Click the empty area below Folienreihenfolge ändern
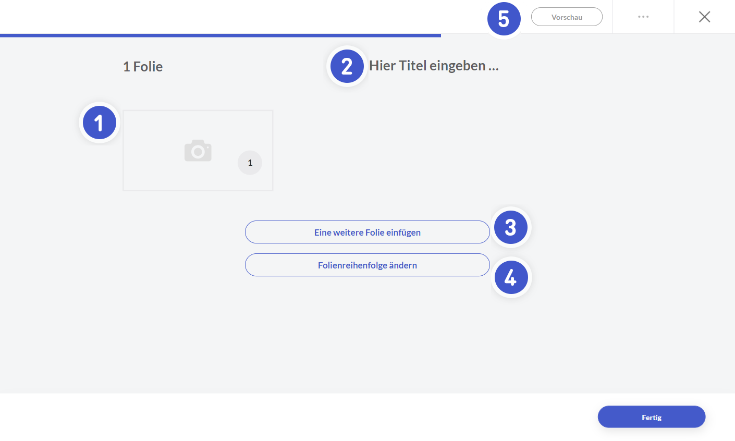 [x=367, y=334]
